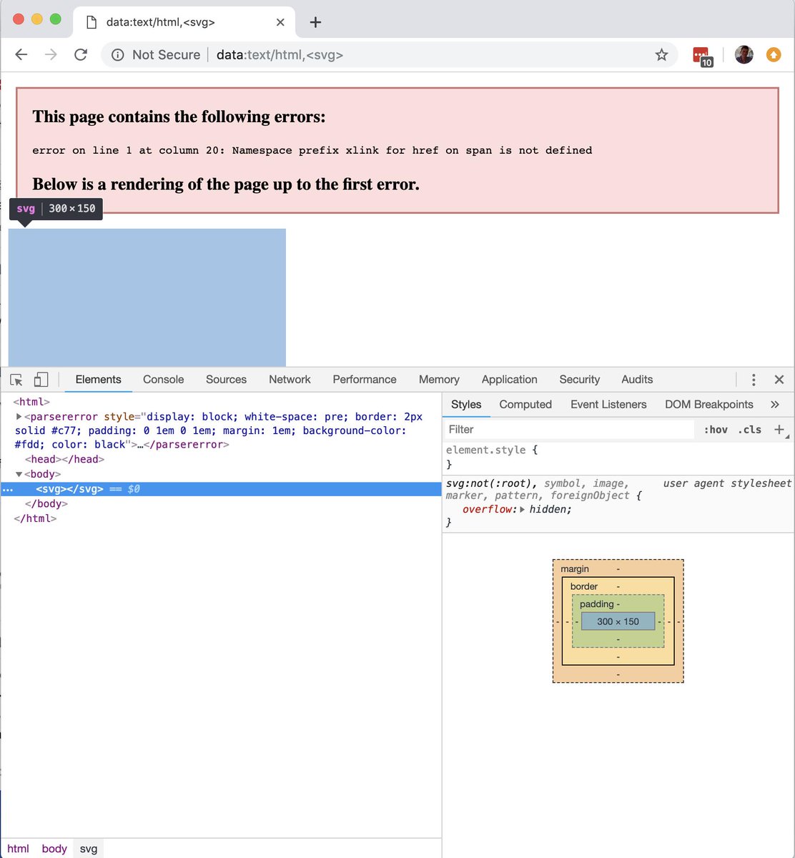This screenshot has height=858, width=795.
Task: Open the red extension icon showing 10
Action: [701, 54]
